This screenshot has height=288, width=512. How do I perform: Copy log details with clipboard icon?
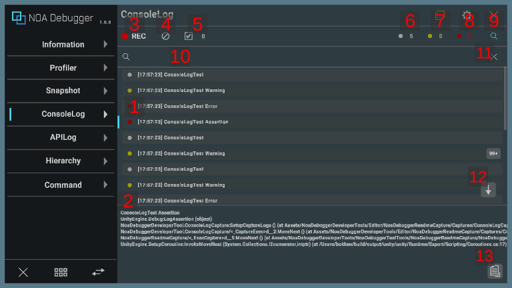[x=495, y=271]
